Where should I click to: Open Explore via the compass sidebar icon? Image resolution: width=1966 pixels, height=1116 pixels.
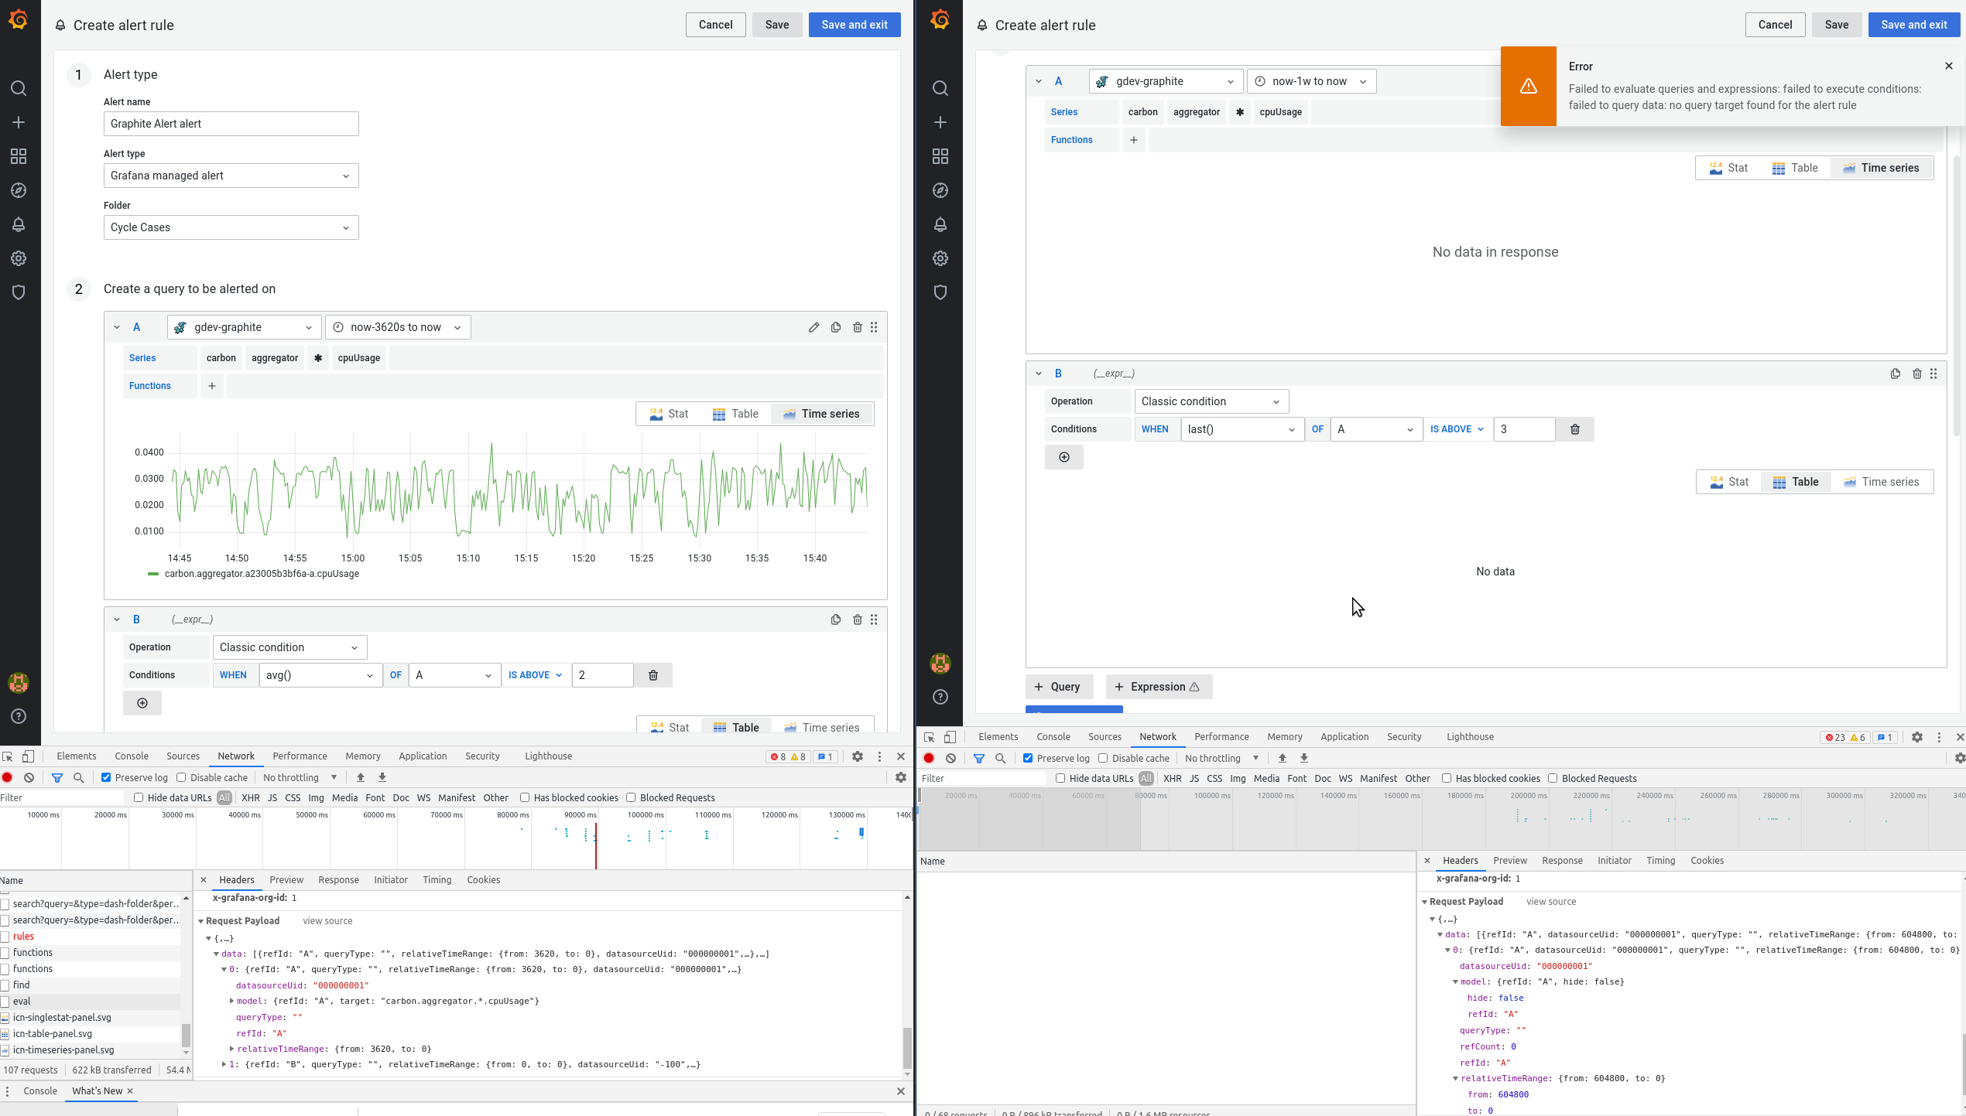pyautogui.click(x=19, y=190)
